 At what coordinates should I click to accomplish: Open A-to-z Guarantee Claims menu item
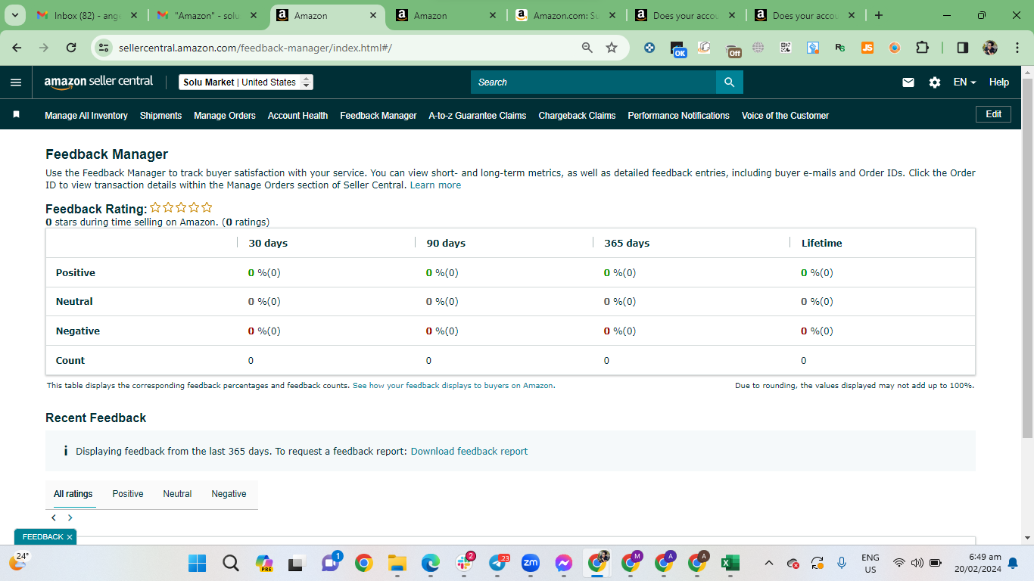(x=478, y=116)
